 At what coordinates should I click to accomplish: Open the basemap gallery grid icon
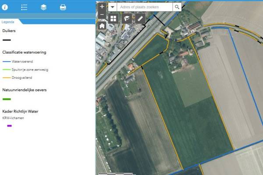[x=113, y=18]
